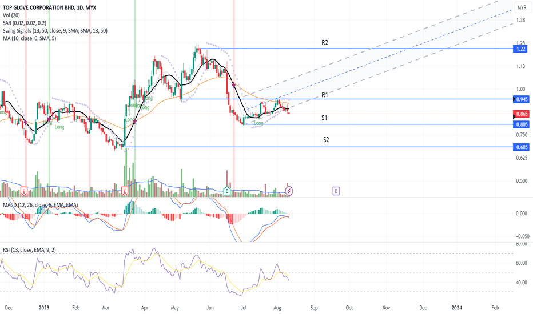533x314 pixels.
Task: Click the May label on the time axis
Action: click(175, 308)
